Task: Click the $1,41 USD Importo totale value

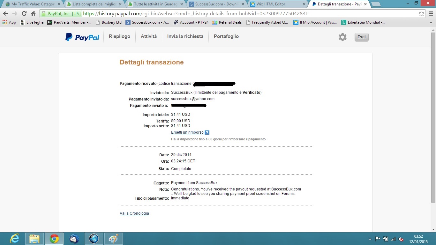Action: (x=181, y=115)
